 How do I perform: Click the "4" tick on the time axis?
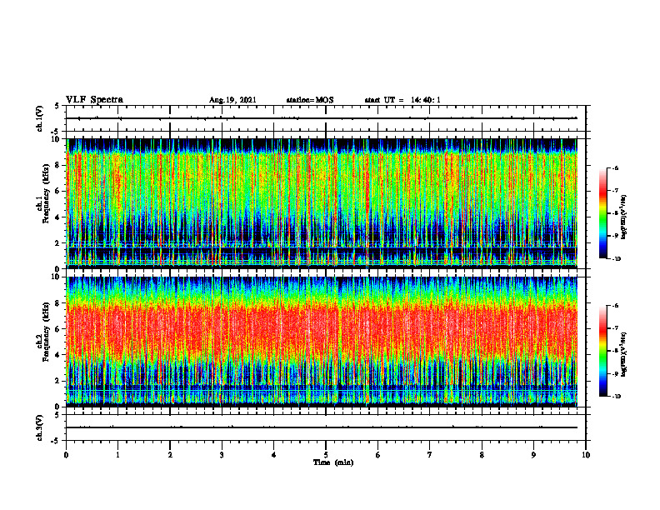pos(273,455)
